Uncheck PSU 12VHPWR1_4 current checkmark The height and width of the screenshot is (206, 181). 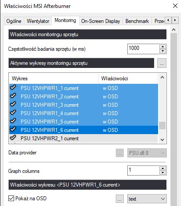13,112
